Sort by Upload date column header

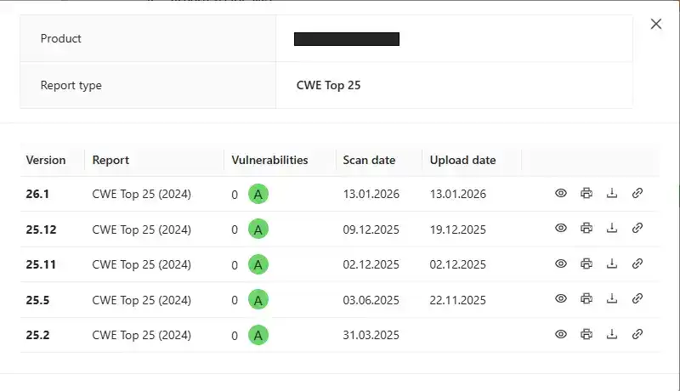pos(462,160)
